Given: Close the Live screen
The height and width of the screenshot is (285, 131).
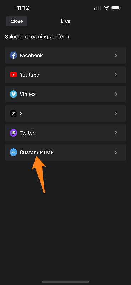Looking at the screenshot, I should tap(17, 21).
